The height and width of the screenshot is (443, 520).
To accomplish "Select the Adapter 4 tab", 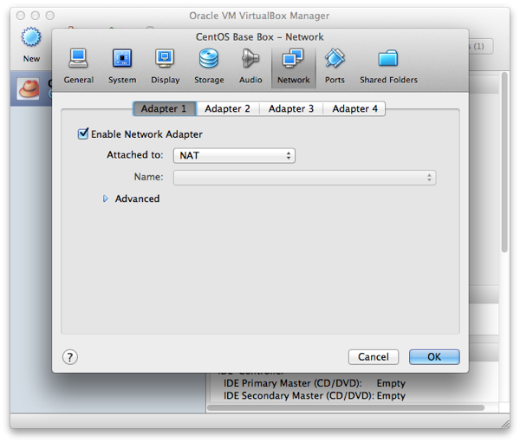I will tap(354, 109).
